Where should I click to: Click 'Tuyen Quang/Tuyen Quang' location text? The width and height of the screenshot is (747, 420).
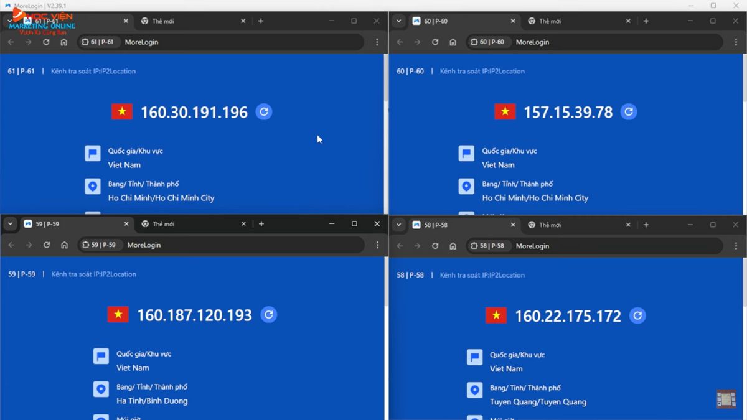coord(538,402)
